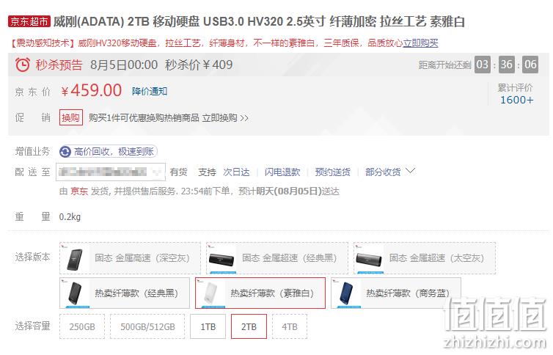This screenshot has width=553, height=355.
Task: Choose the 固态 金属超速 (太空灰) version
Action: point(425,258)
